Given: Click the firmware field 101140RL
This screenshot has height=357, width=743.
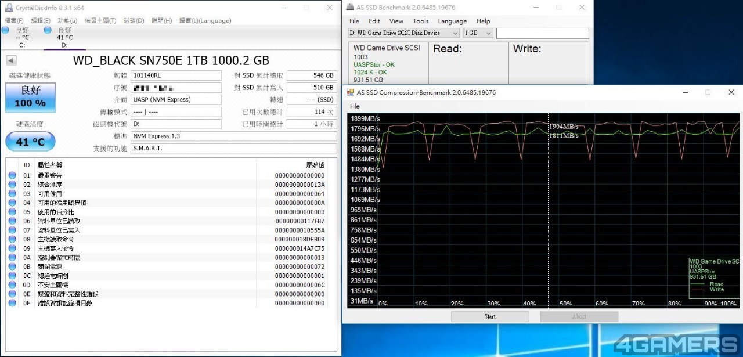Looking at the screenshot, I should (176, 75).
